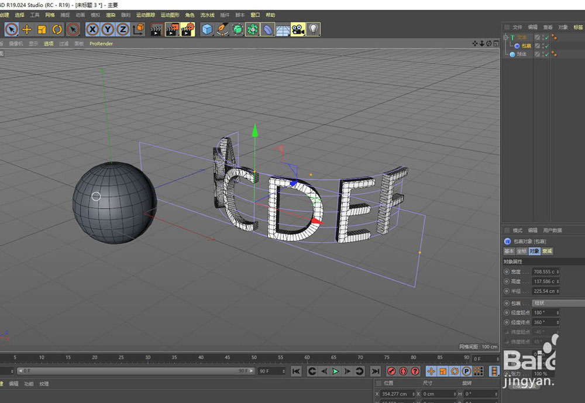585x403 pixels.
Task: Step to previous frame
Action: (324, 371)
